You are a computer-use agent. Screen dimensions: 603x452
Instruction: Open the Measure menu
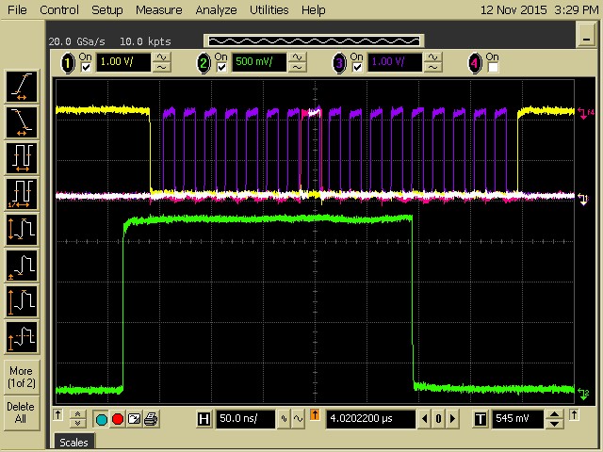(158, 10)
